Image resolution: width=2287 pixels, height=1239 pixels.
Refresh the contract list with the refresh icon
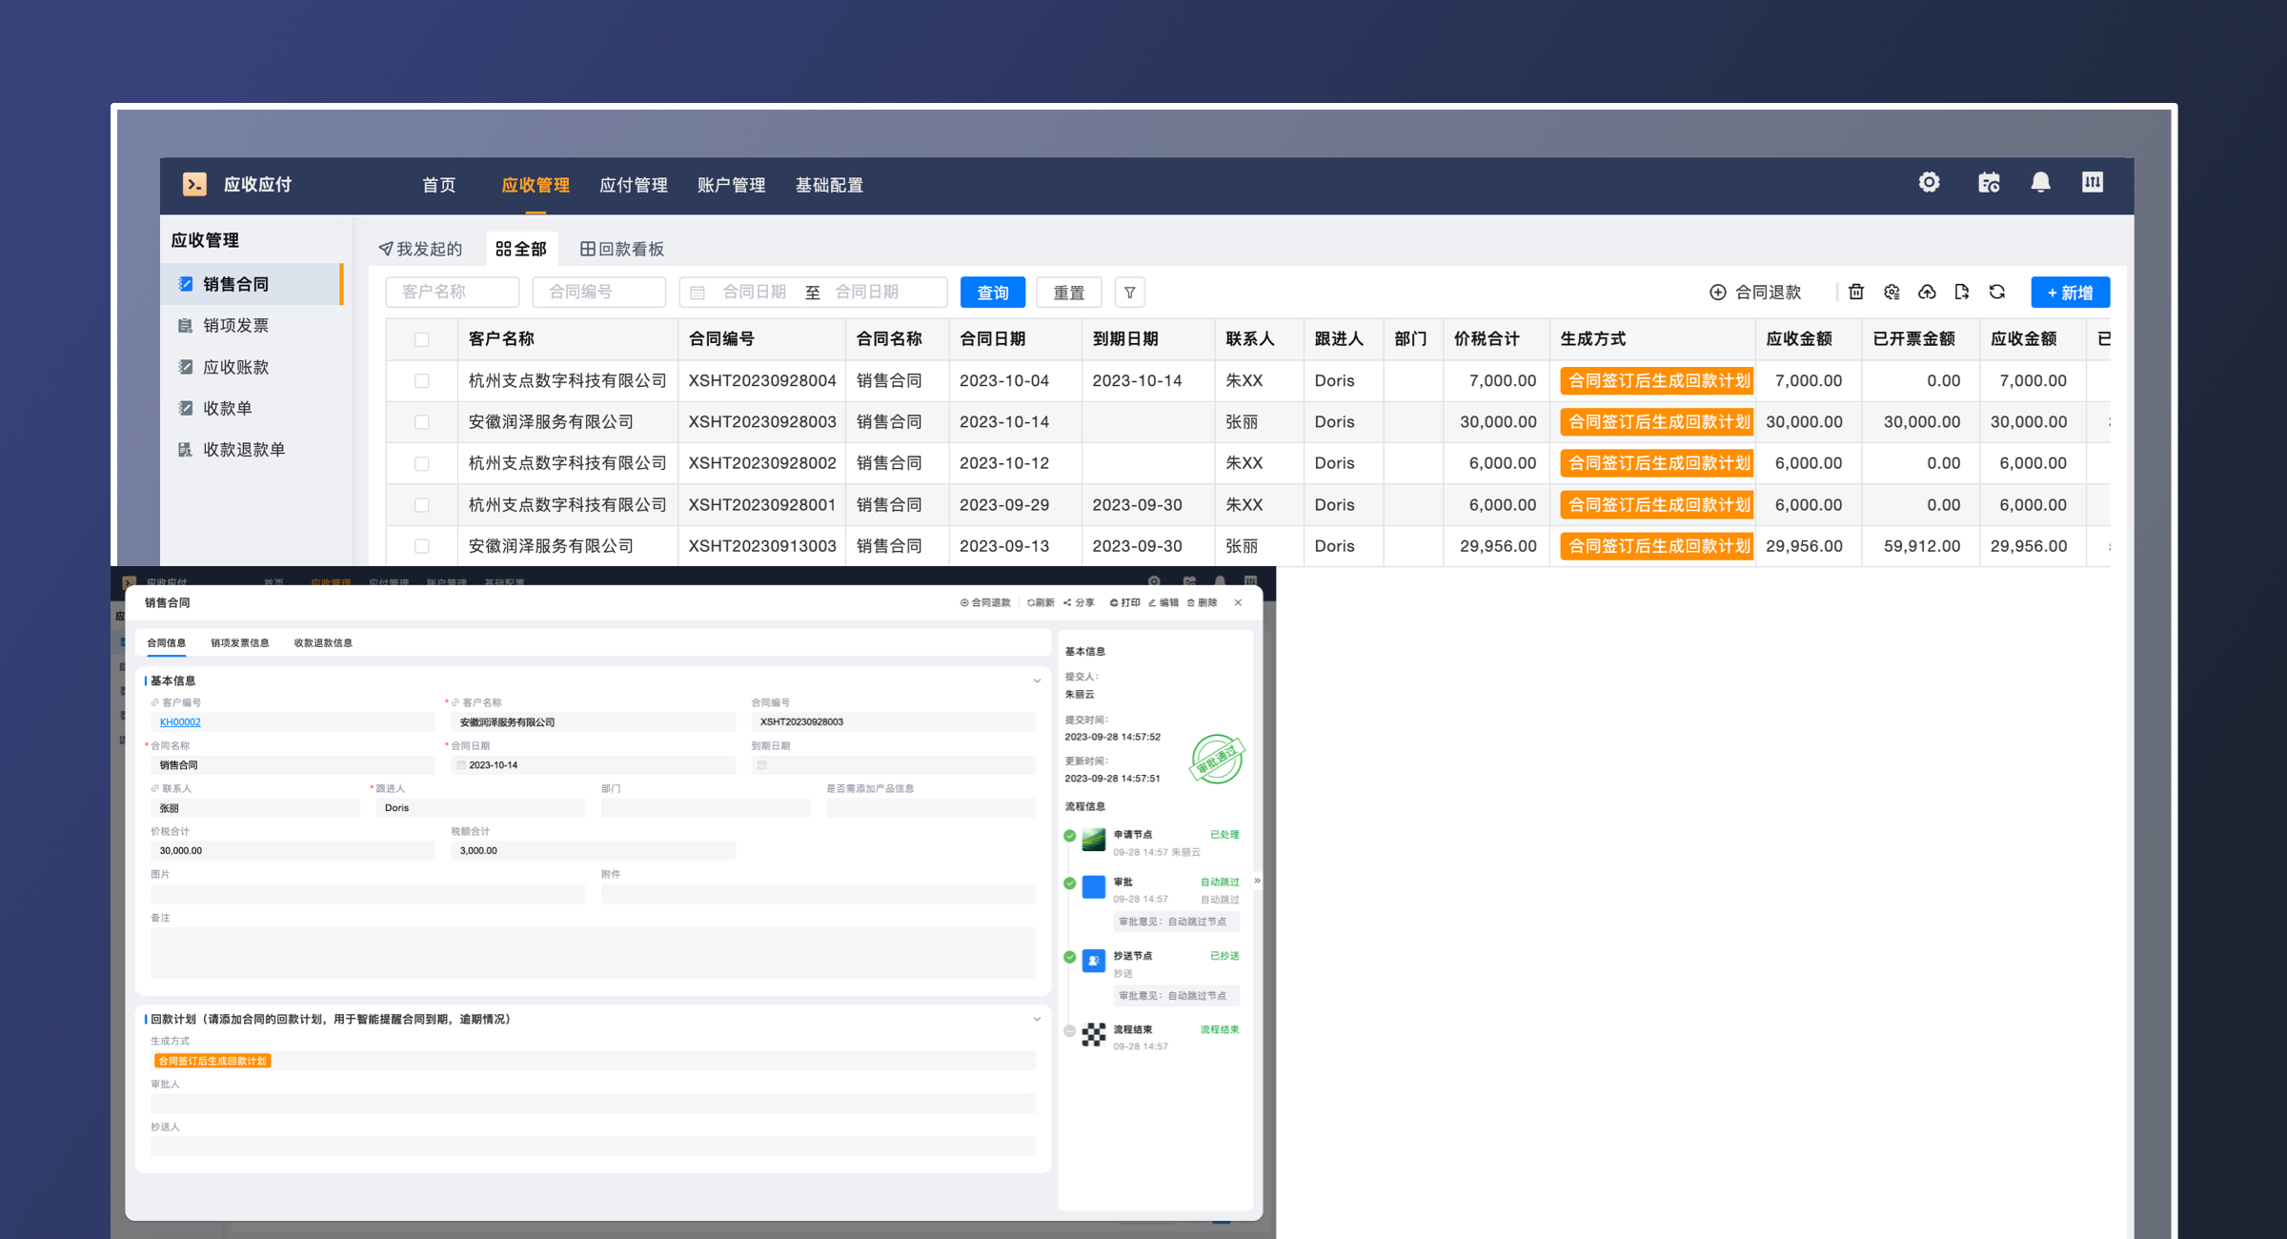tap(1997, 292)
